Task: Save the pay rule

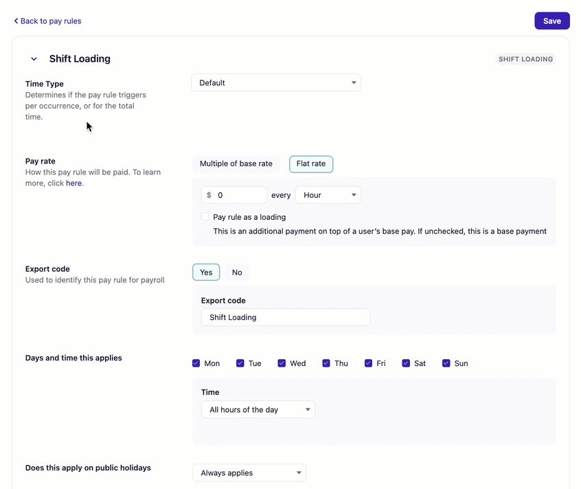Action: [x=551, y=21]
